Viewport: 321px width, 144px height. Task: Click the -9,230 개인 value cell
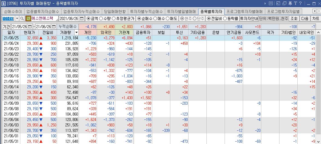88,38
